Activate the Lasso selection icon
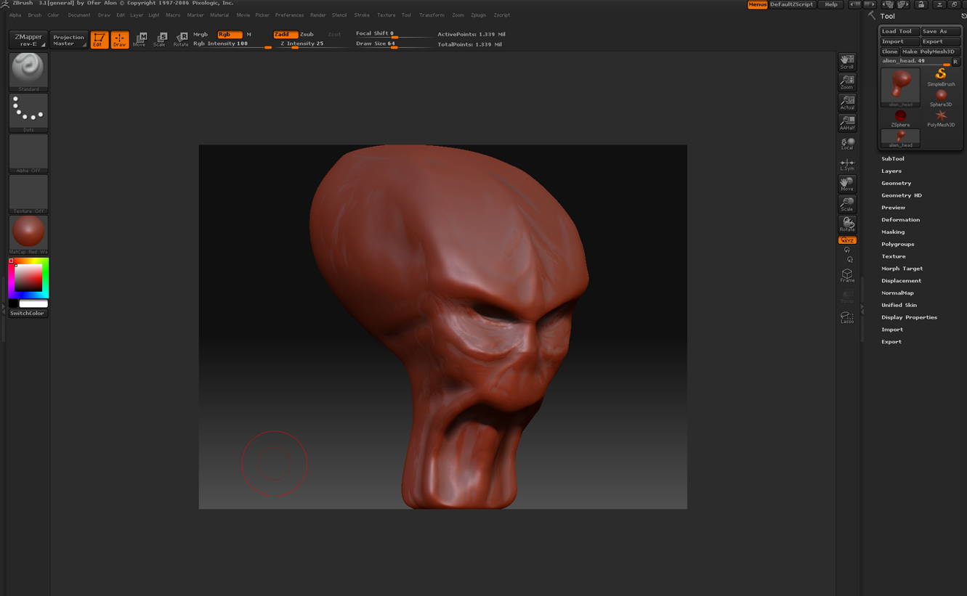 (846, 316)
